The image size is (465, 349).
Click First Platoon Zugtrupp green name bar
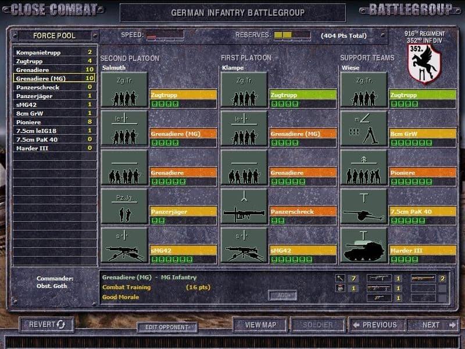pyautogui.click(x=303, y=95)
